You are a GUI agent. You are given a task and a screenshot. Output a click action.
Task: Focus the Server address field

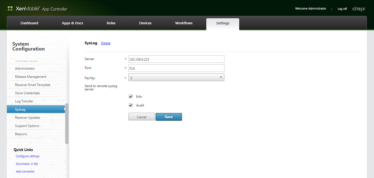pyautogui.click(x=176, y=59)
